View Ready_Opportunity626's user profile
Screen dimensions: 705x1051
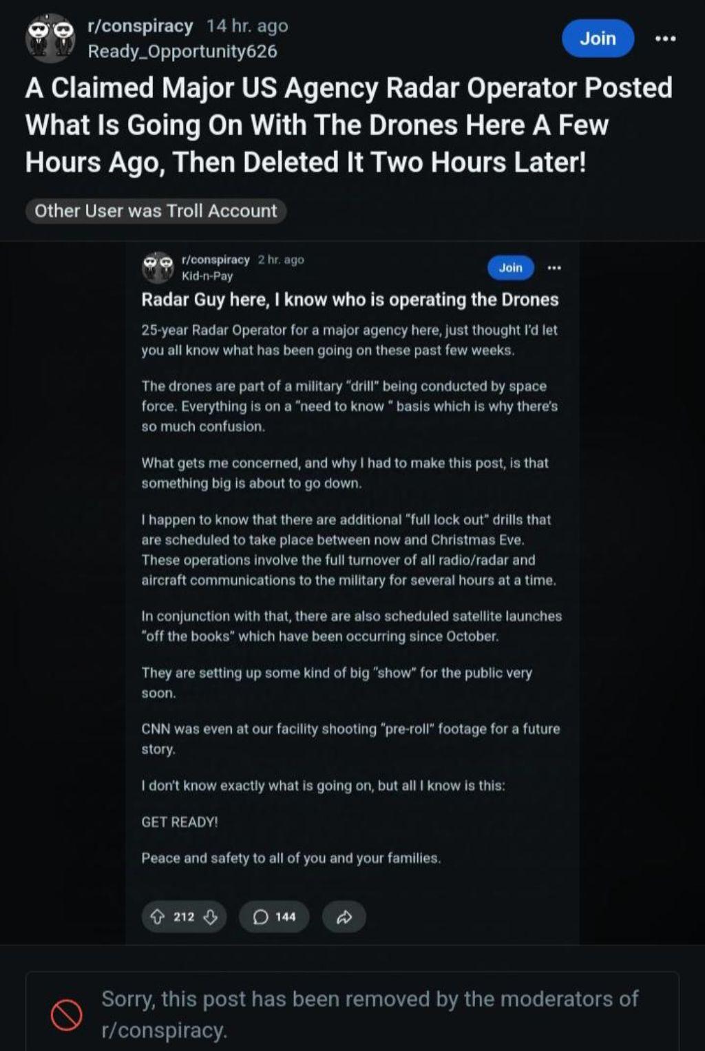click(x=182, y=52)
